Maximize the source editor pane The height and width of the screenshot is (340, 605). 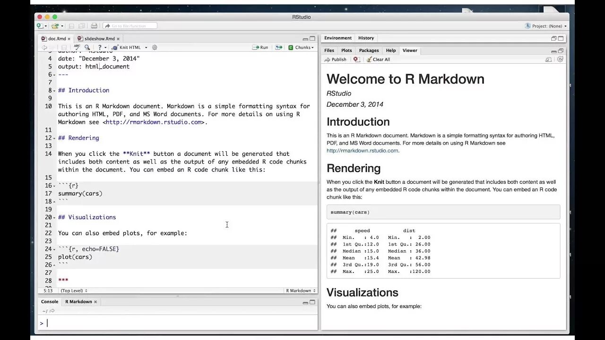(312, 38)
